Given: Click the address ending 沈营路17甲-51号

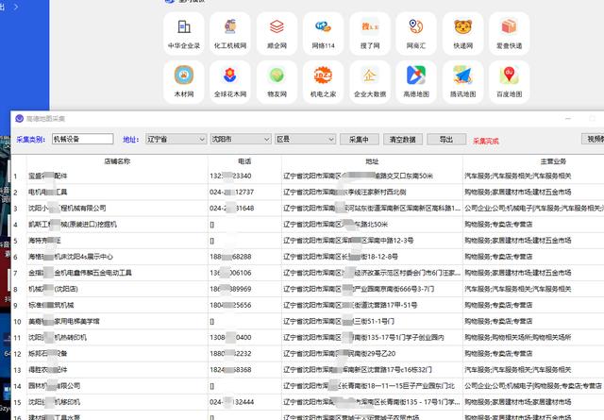Looking at the screenshot, I should [x=350, y=305].
